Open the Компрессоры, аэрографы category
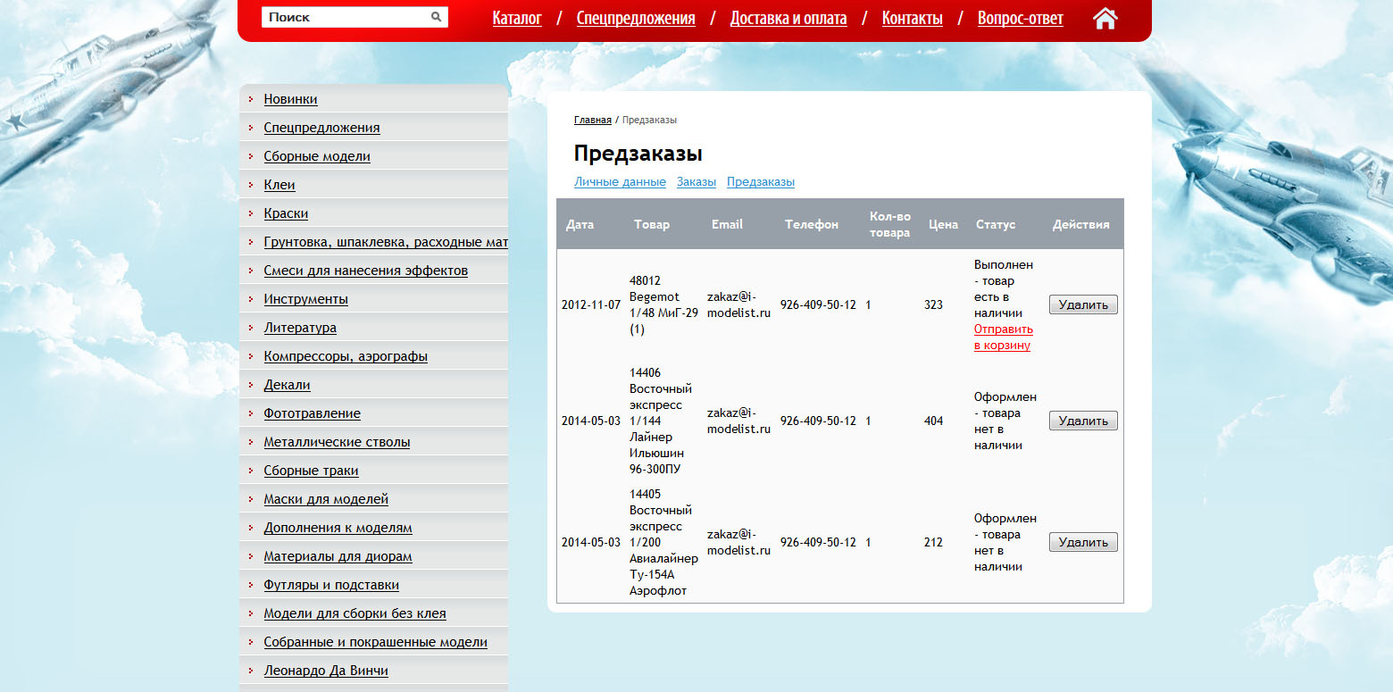The image size is (1393, 692). coord(346,355)
